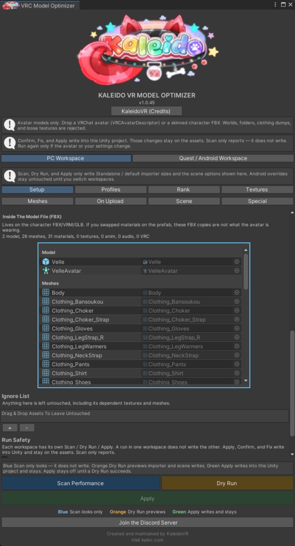Open the Scene tab
Screen dimensions: 295x546
pos(184,201)
